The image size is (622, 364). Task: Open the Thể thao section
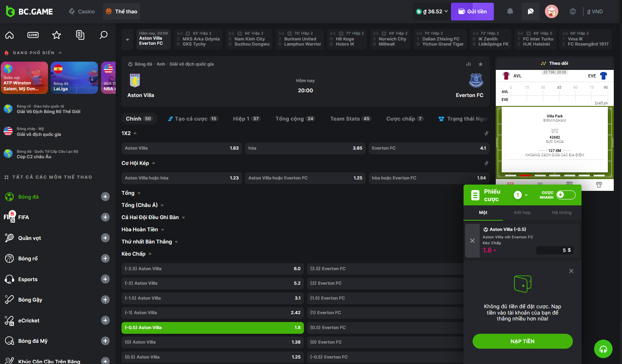[121, 11]
